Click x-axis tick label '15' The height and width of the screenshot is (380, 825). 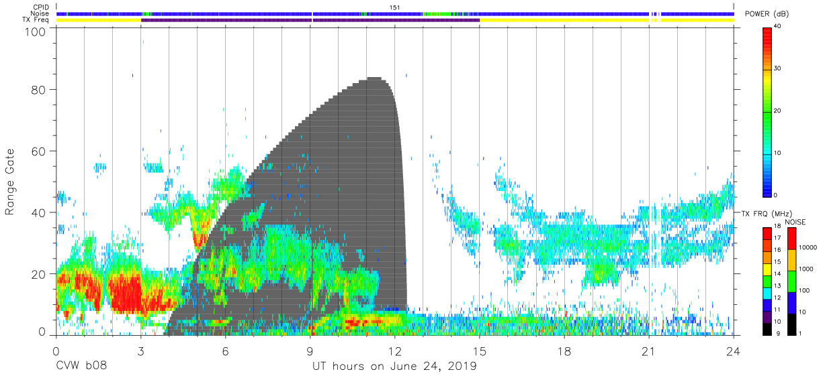coord(480,351)
